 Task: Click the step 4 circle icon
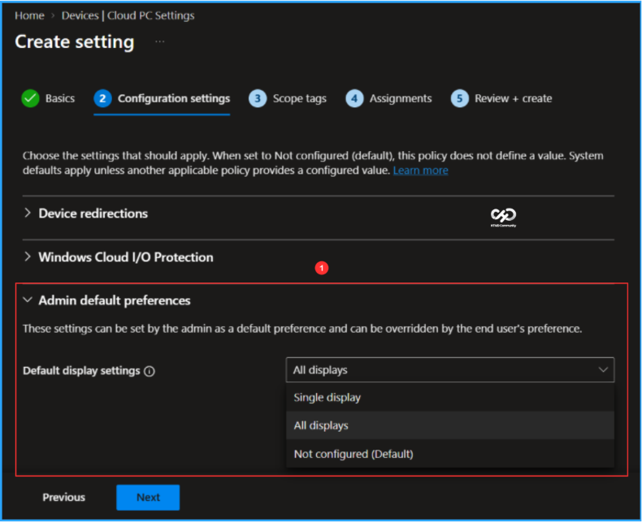(x=354, y=98)
